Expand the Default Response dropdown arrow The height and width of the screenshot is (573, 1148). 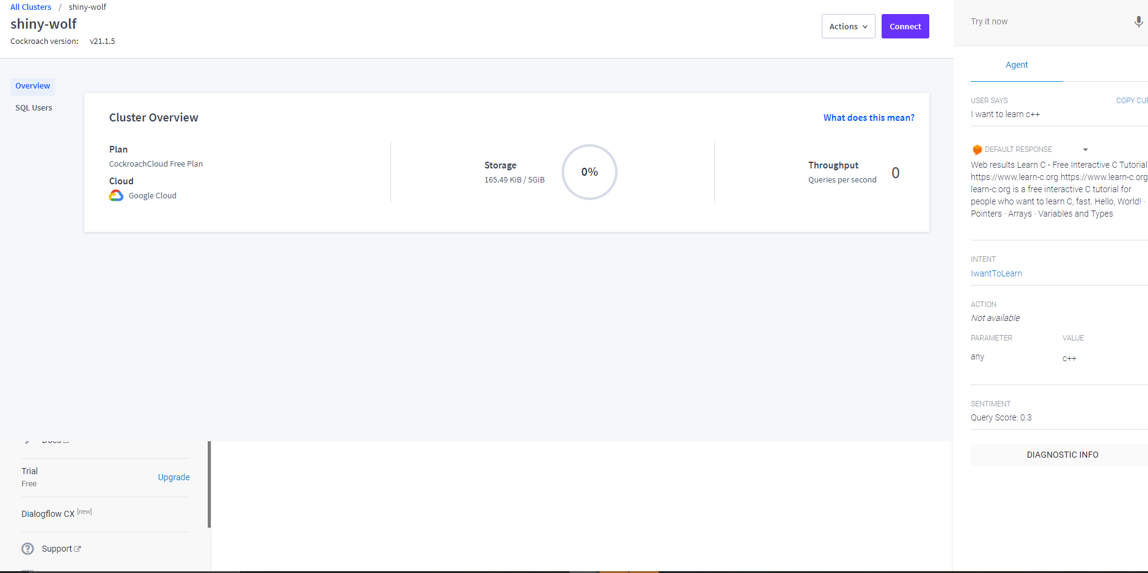[x=1086, y=150]
